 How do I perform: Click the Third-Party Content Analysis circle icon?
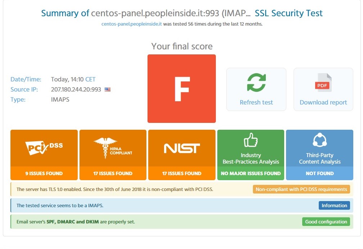pos(320,140)
